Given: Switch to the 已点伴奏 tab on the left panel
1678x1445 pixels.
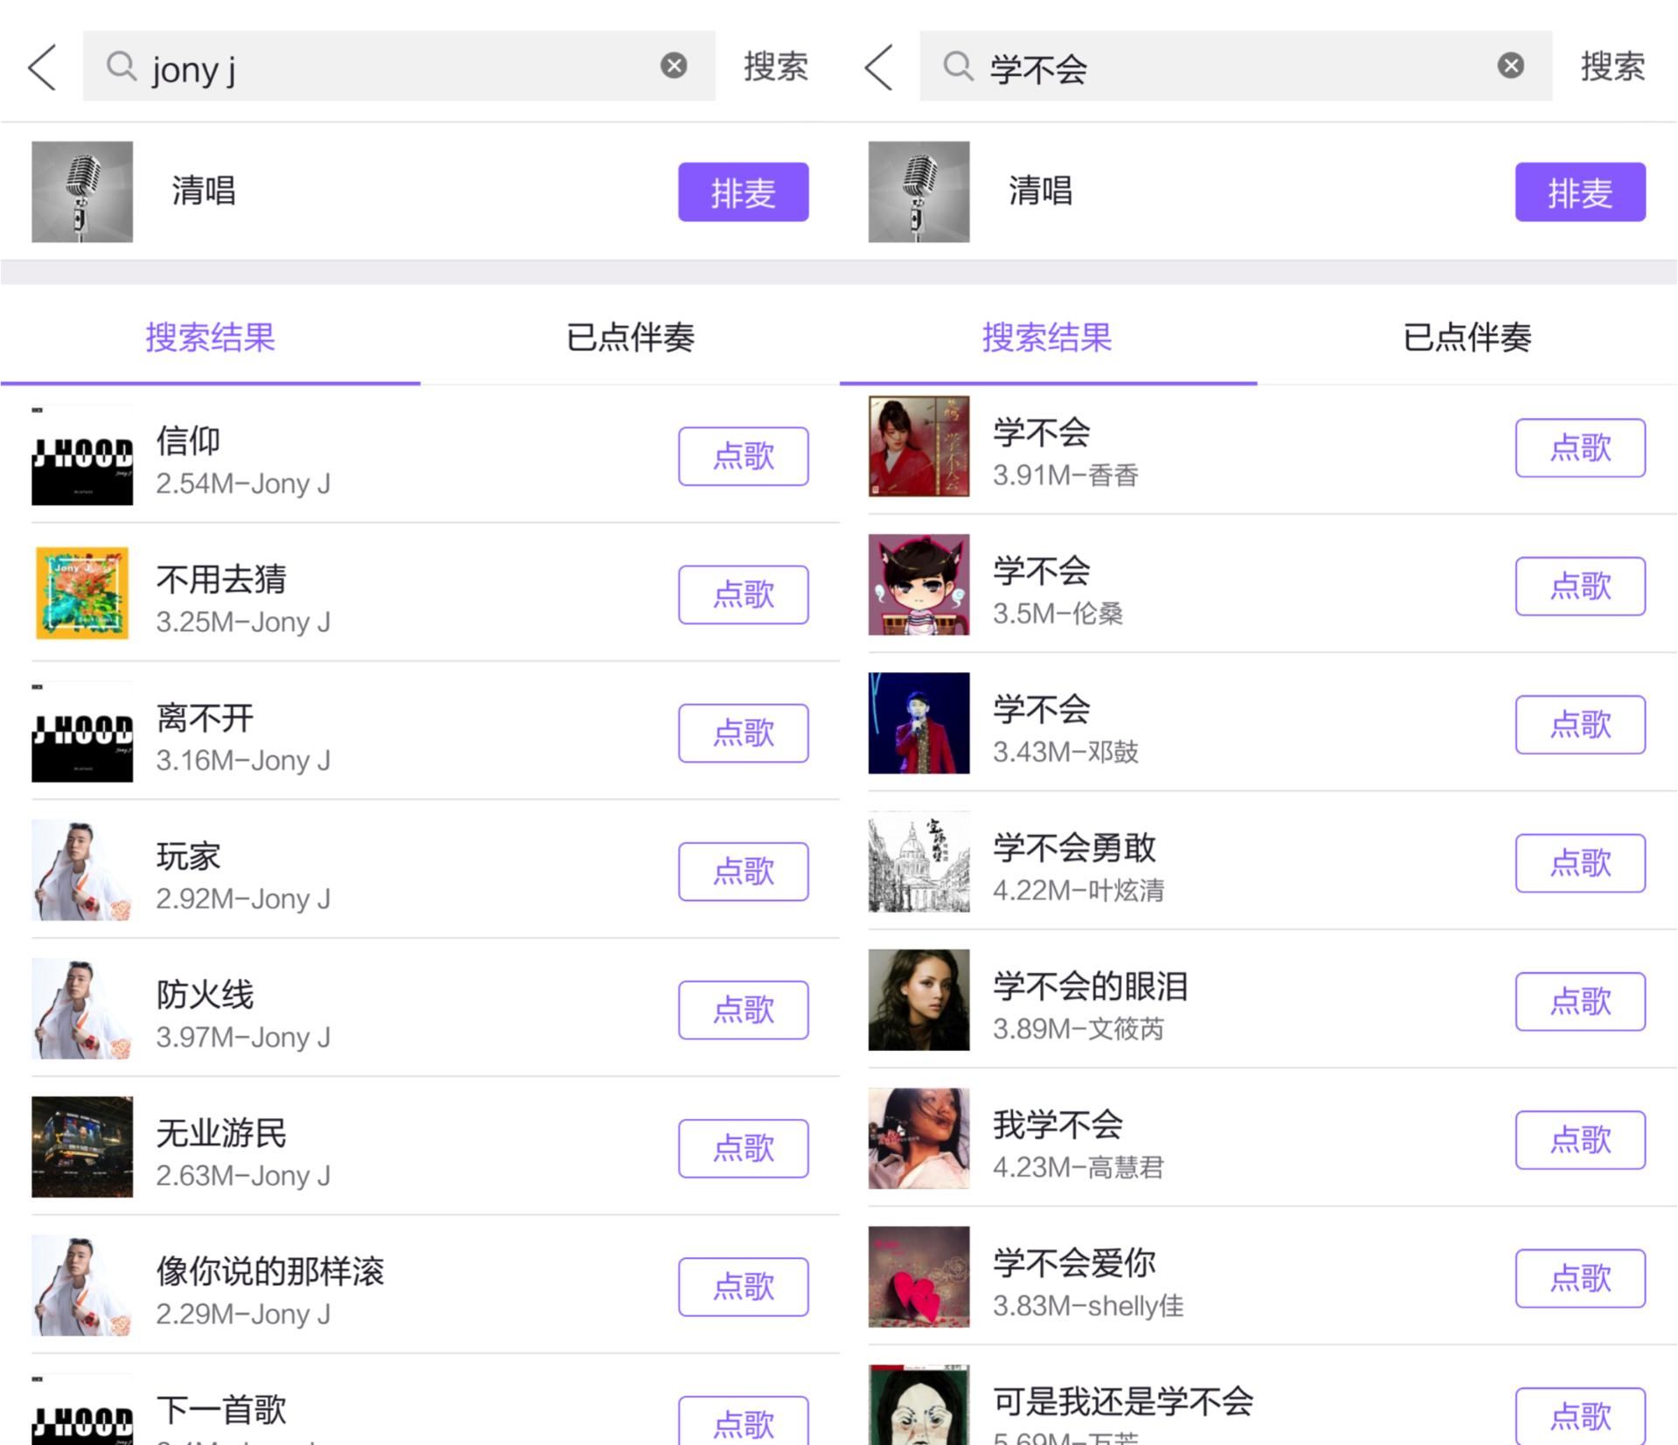Looking at the screenshot, I should [631, 339].
